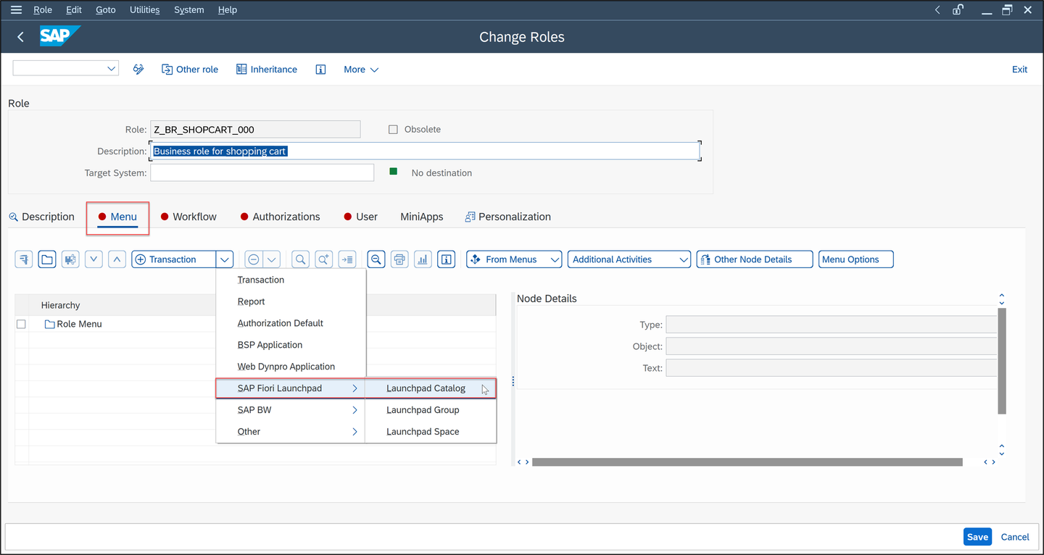Move node down with the down-chevron button
Viewport: 1044px width, 555px height.
94,259
